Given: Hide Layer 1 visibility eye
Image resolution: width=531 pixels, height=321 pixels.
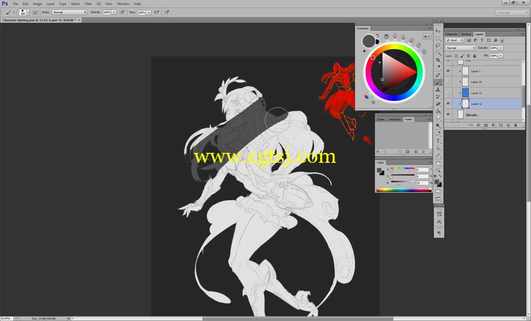Looking at the screenshot, I should tap(448, 71).
